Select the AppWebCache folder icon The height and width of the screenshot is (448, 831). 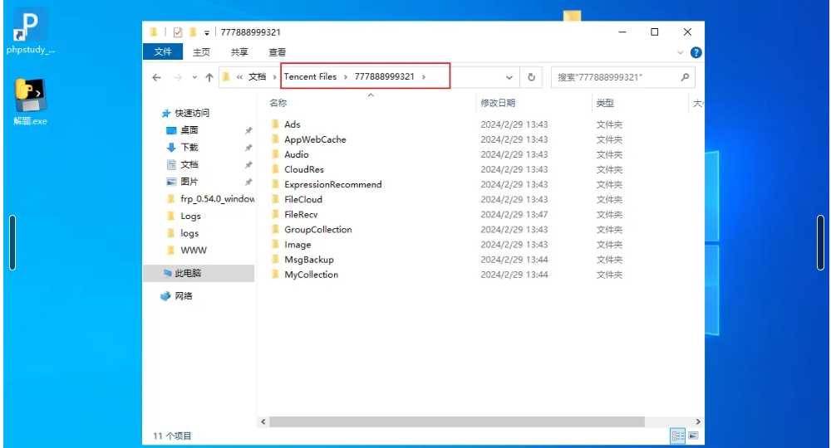click(x=276, y=139)
